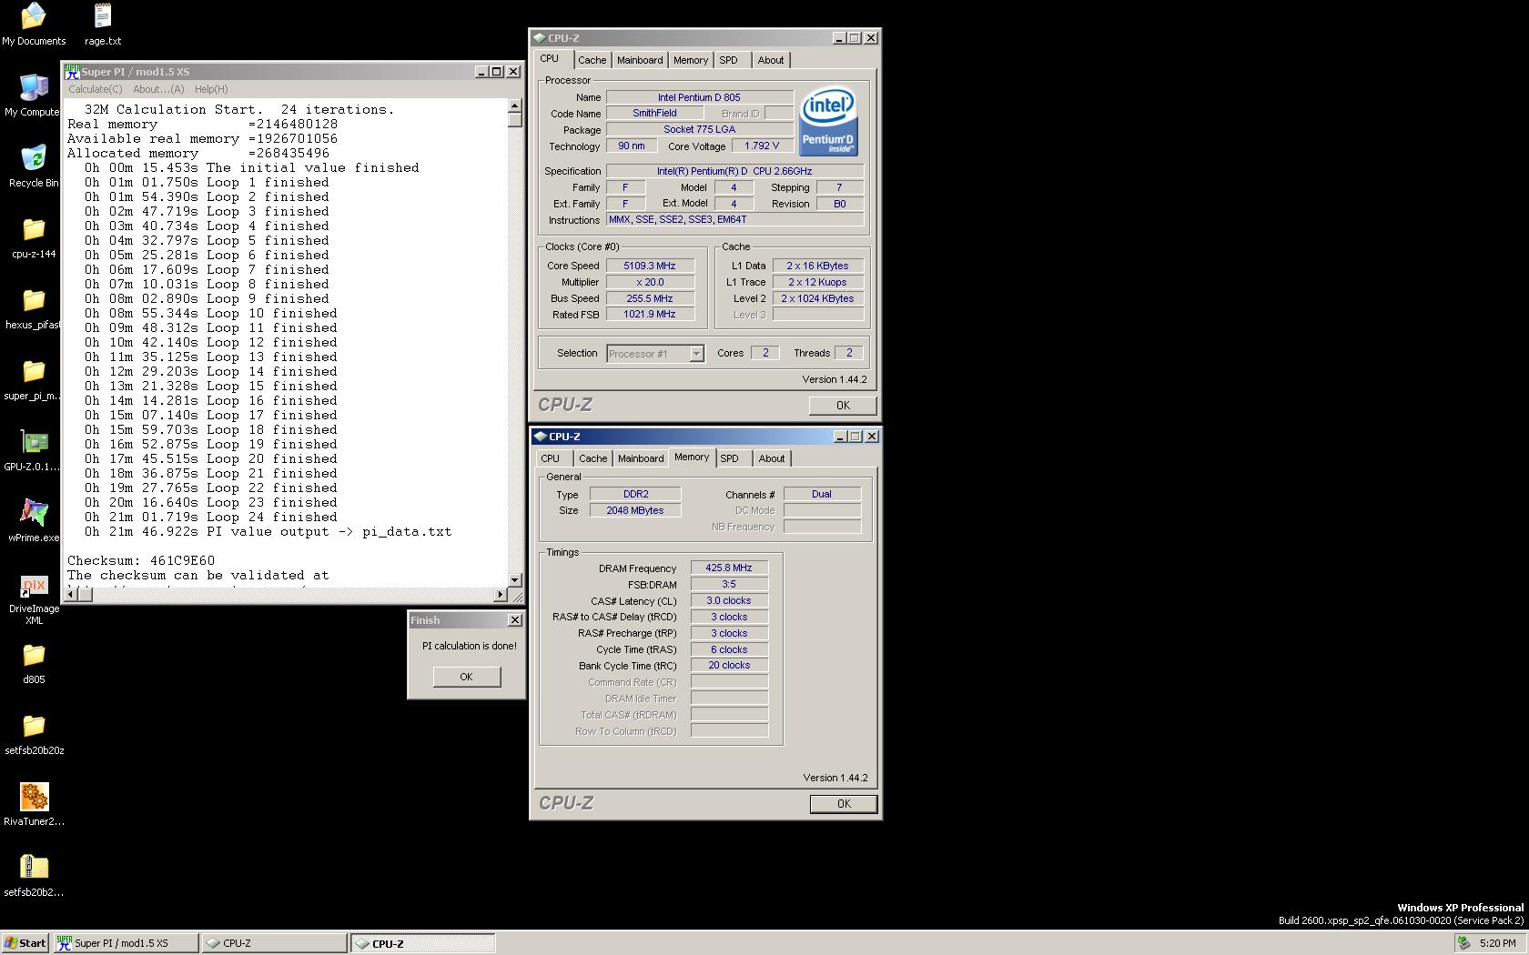Launch the wPrime.exe icon
This screenshot has width=1529, height=955.
pyautogui.click(x=34, y=521)
